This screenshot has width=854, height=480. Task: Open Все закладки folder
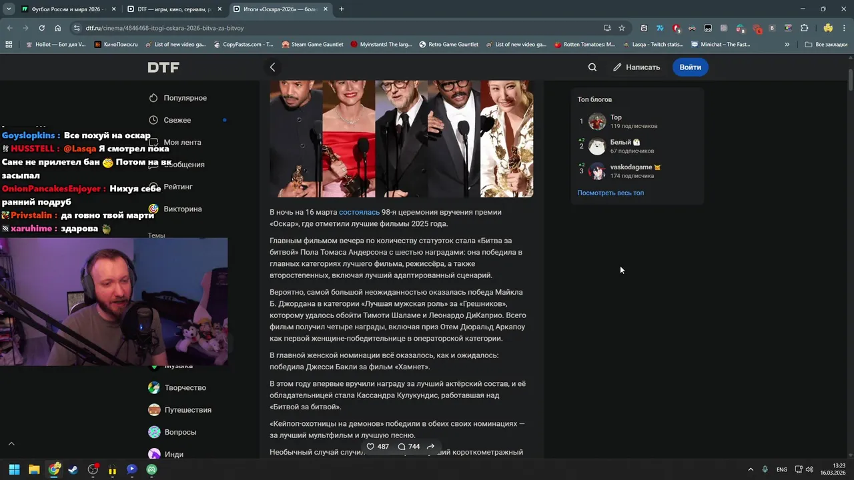826,45
